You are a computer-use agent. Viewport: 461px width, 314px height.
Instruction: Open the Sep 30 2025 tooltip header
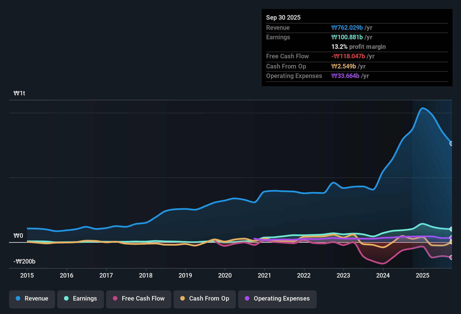pyautogui.click(x=283, y=17)
